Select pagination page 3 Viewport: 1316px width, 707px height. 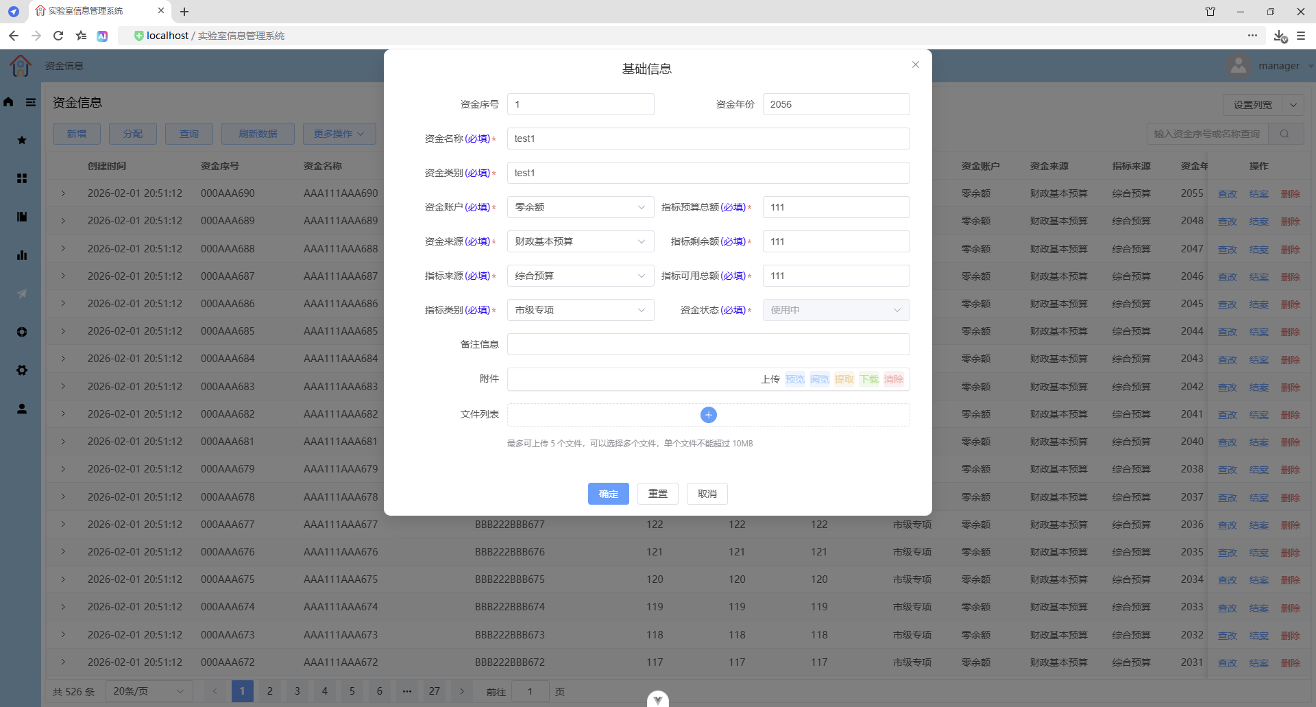click(297, 691)
